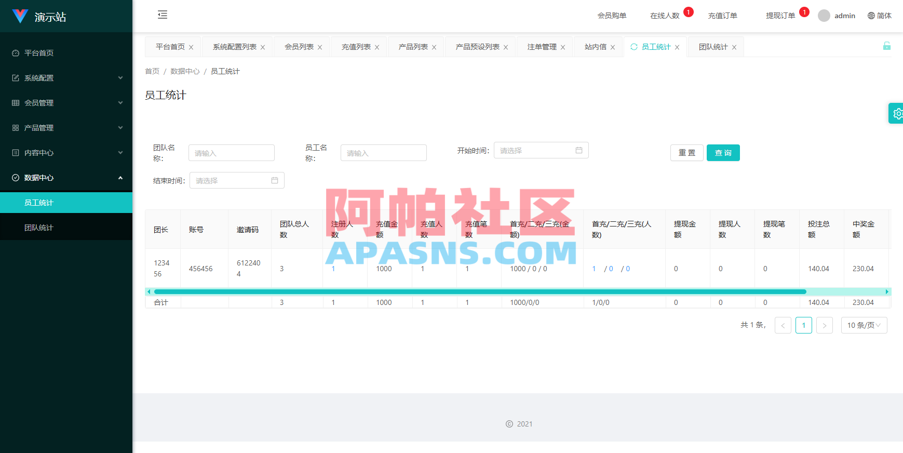Viewport: 903px width, 453px height.
Task: Close the 系统配置列表 tab
Action: pyautogui.click(x=263, y=47)
